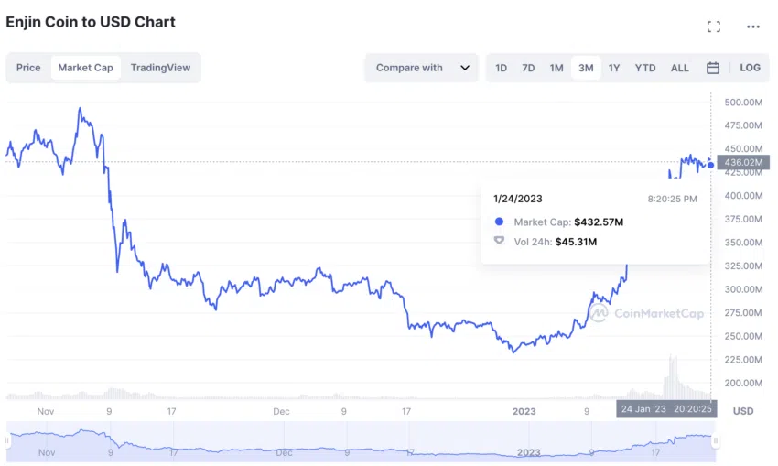778x466 pixels.
Task: Select the Market Cap tab
Action: tap(85, 68)
